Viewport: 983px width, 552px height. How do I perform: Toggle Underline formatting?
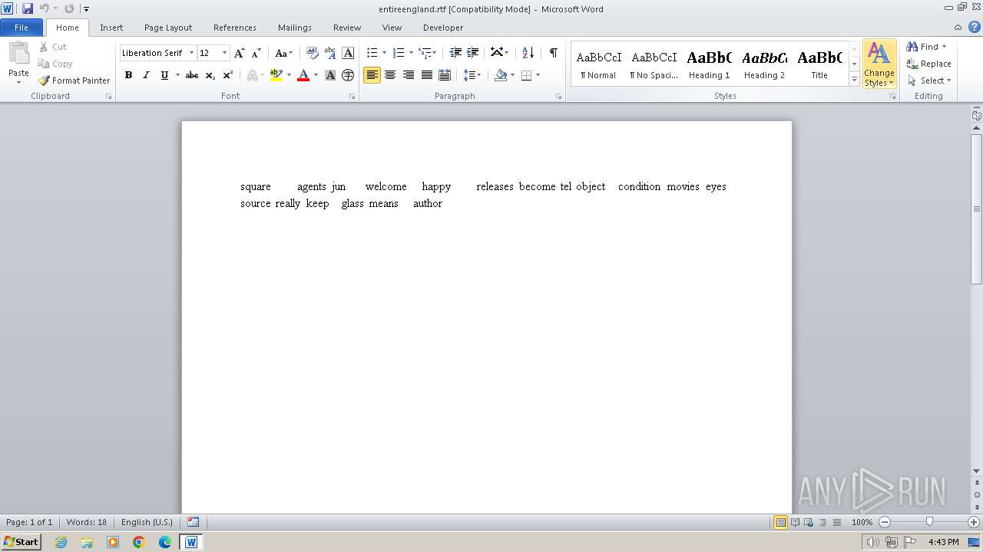[164, 75]
